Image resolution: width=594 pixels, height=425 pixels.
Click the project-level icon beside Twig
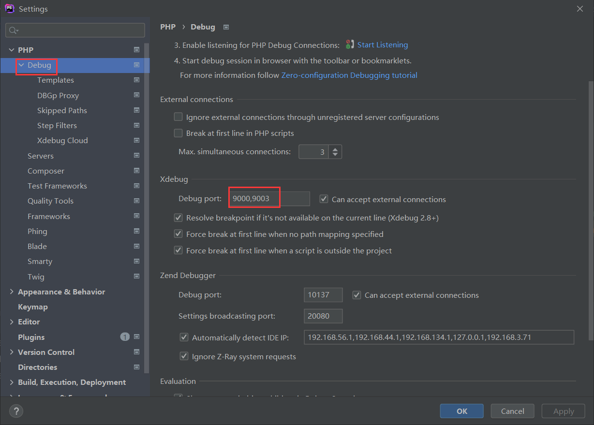pos(136,277)
